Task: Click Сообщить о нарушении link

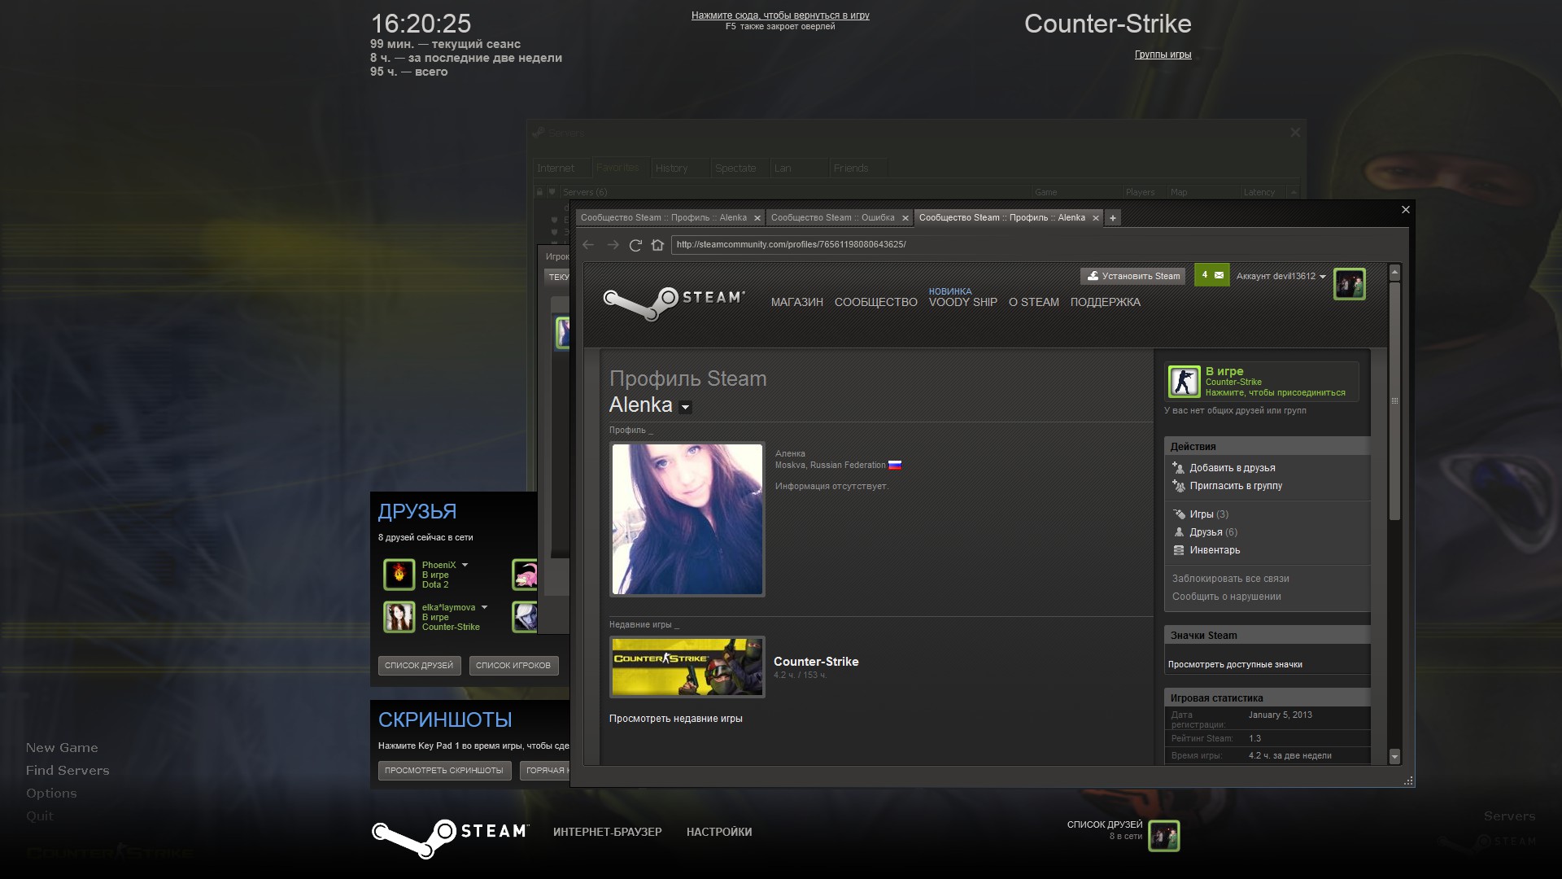Action: [1226, 597]
